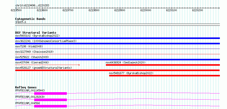
Task: Click the 6220000 ruler position label
Action: coord(146,10)
